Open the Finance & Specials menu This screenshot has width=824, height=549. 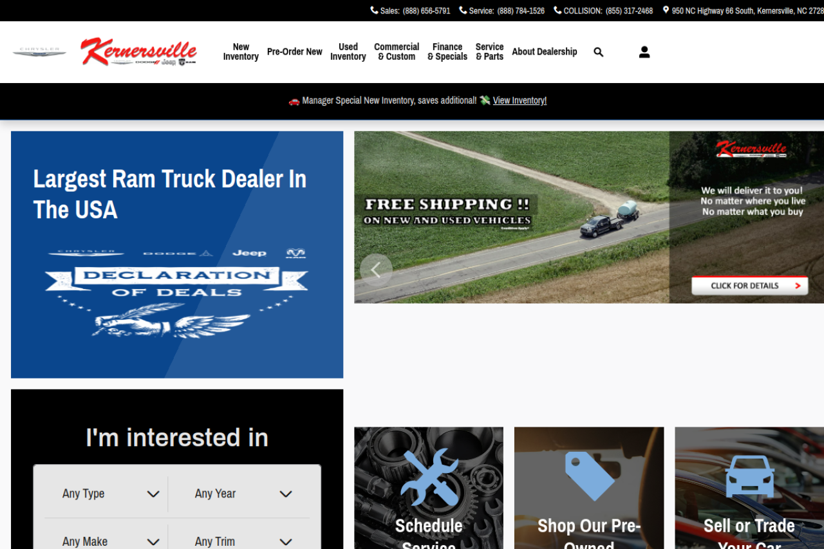[447, 52]
